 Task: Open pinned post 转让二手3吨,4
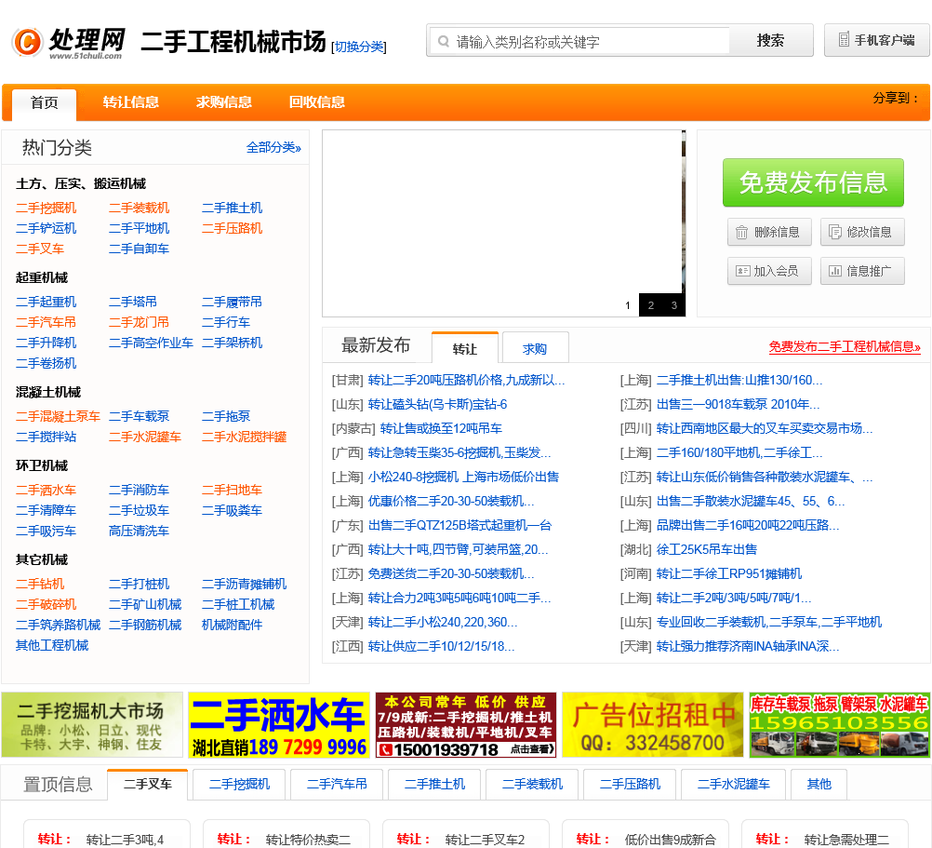125,840
